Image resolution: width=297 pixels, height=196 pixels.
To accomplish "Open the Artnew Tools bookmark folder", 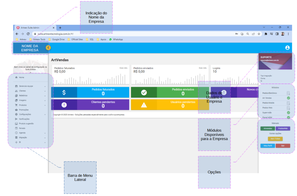I will [37, 39].
